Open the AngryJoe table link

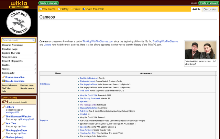click(44, 120)
